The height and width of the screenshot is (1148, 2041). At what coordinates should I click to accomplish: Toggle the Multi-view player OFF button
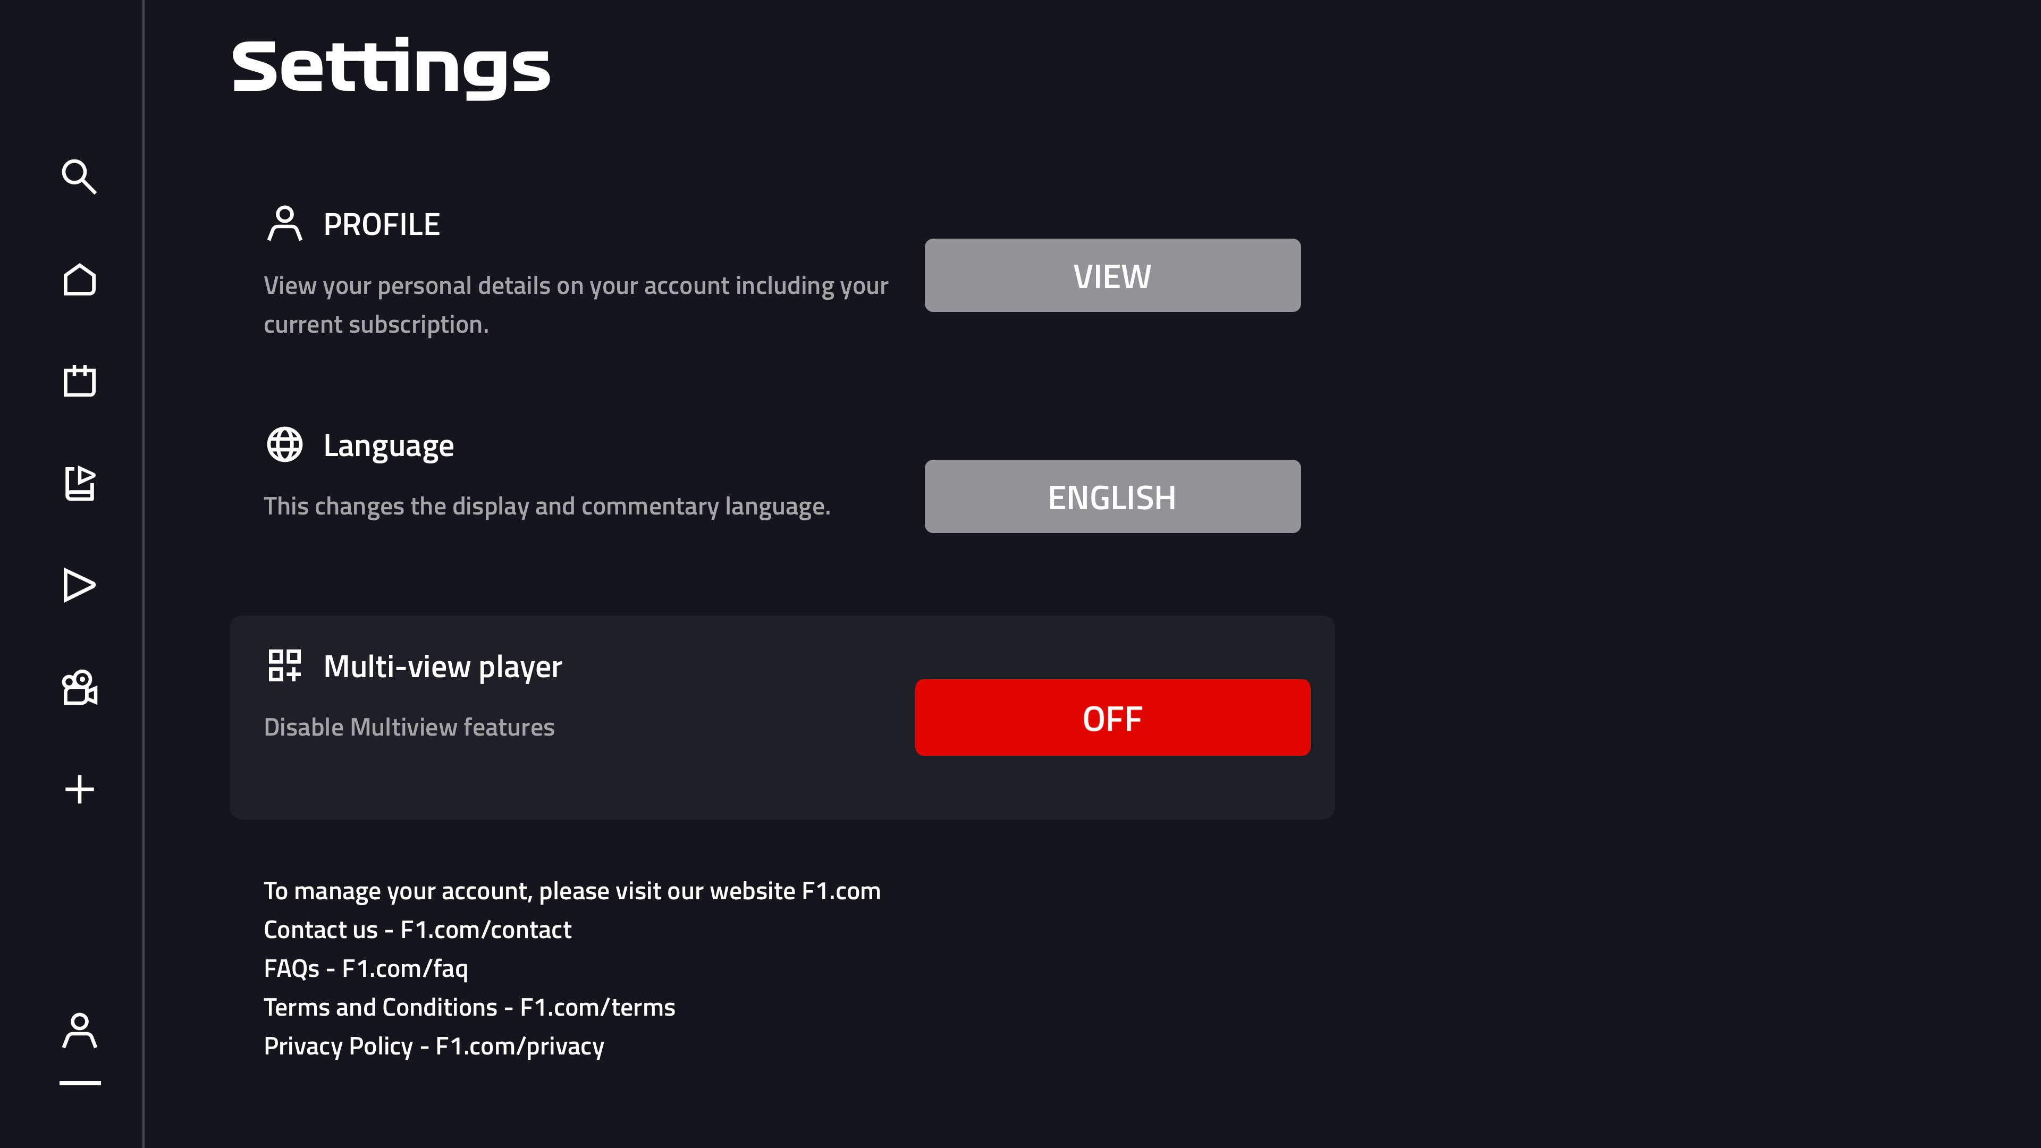(1111, 718)
